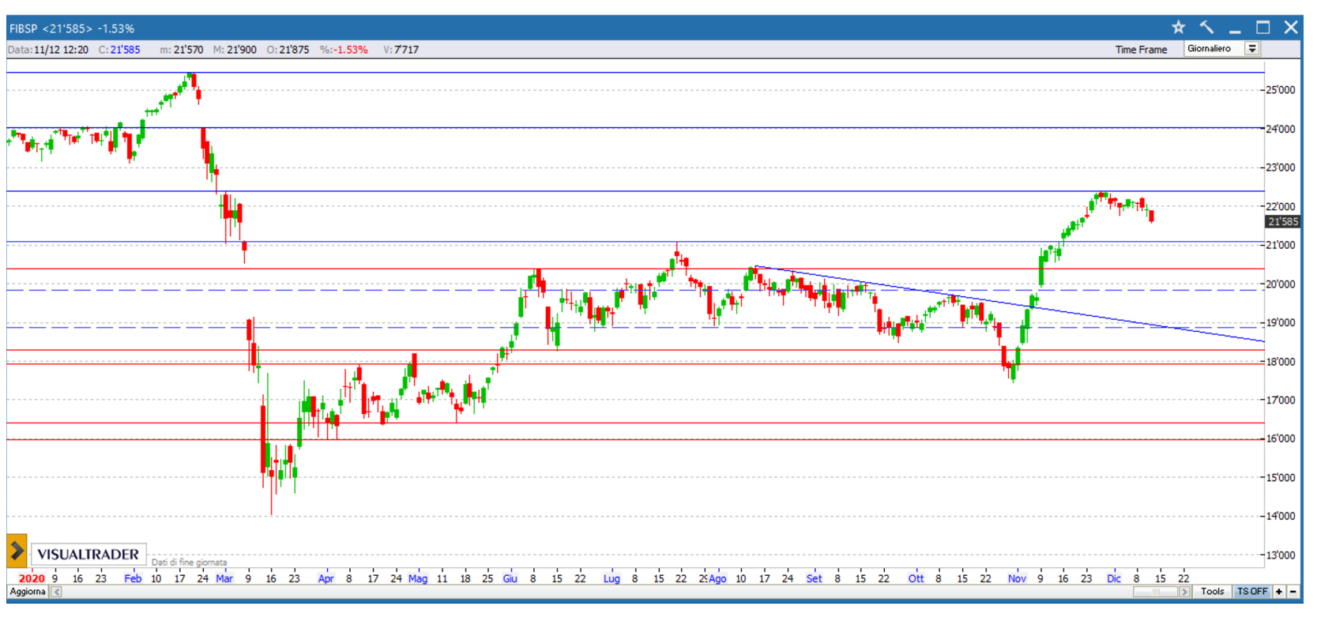
Task: Click the 24'000 price axis label
Action: pos(1281,129)
